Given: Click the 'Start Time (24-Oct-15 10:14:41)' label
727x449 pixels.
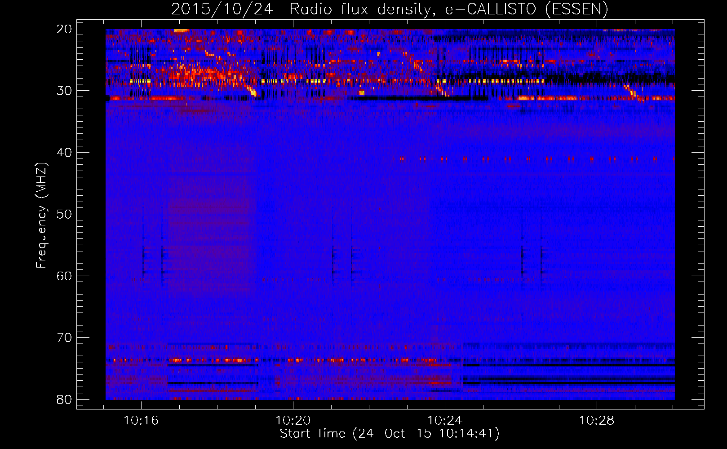Looking at the screenshot, I should (390, 434).
